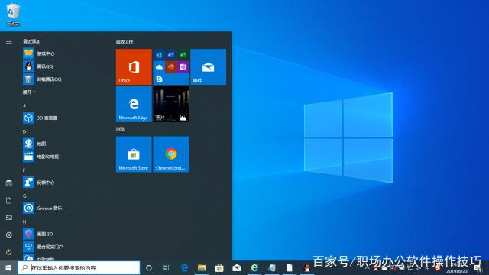The image size is (489, 275).
Task: Open the Microsoft Store tile
Action: tap(134, 154)
